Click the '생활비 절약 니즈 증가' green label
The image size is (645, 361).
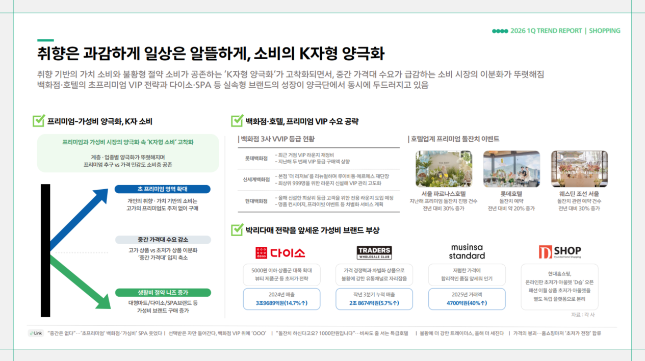[x=163, y=293]
